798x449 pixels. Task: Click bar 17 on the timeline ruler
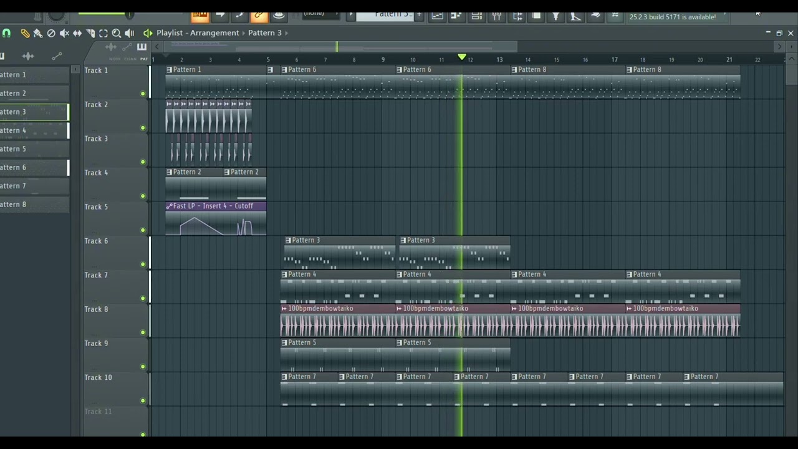point(614,60)
